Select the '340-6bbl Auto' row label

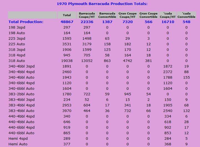21,89
